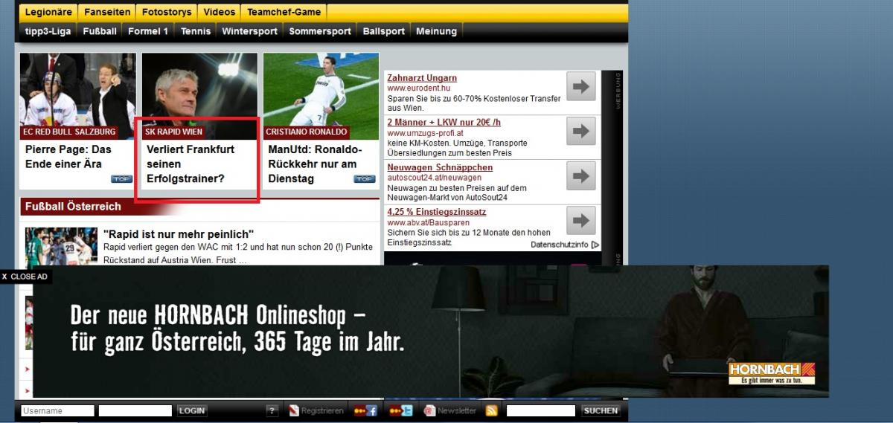This screenshot has width=893, height=423.
Task: Click the Datenschutzinfo AdChoices icon
Action: click(595, 245)
